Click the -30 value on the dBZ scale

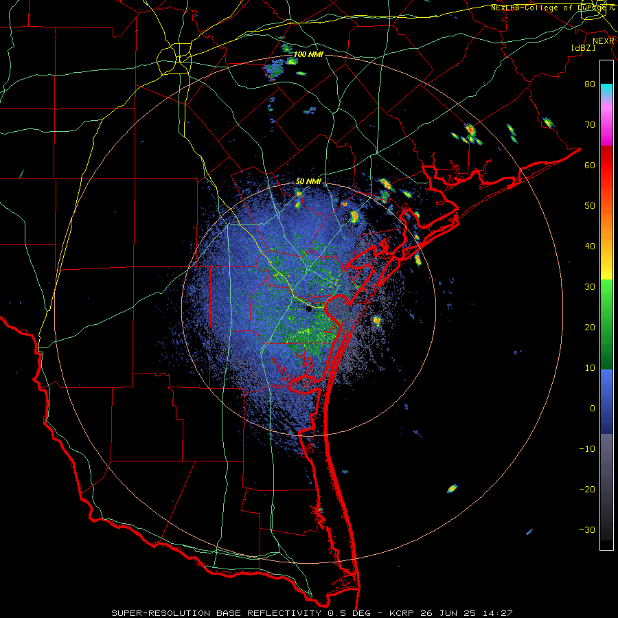(587, 529)
